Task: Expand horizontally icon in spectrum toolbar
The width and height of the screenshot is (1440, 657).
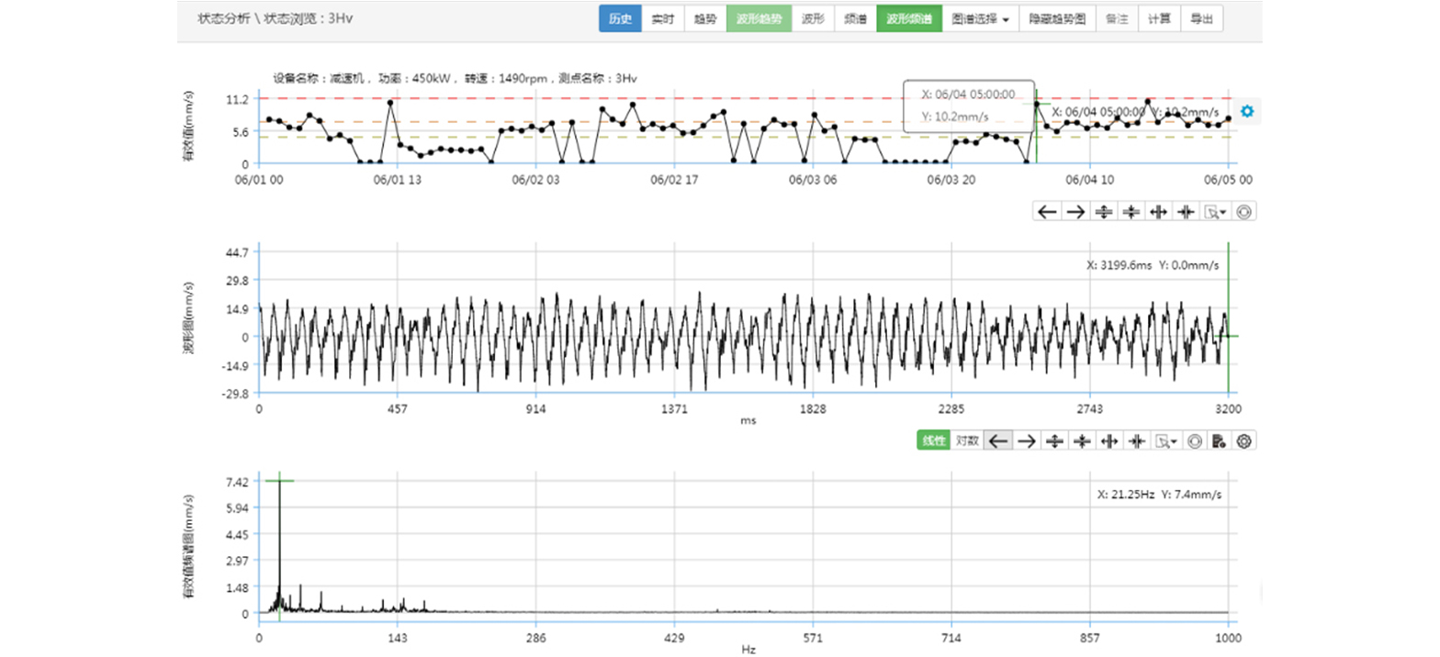Action: [x=1110, y=441]
